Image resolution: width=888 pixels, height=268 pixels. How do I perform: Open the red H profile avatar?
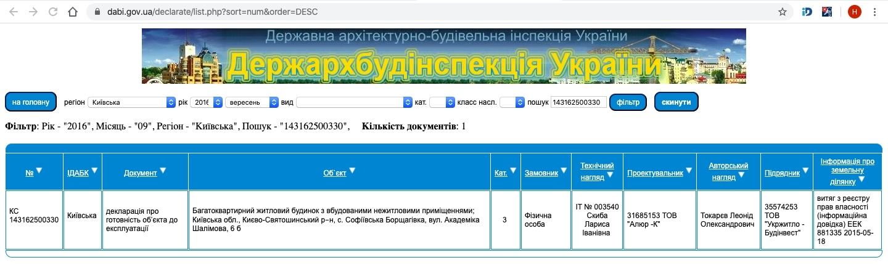point(854,12)
